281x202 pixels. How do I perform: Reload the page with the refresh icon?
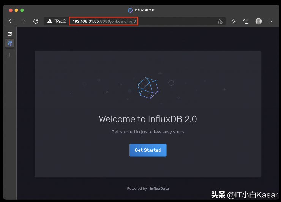pyautogui.click(x=36, y=21)
